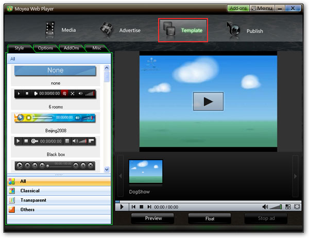The height and width of the screenshot is (238, 309).
Task: Click the big play button on video preview
Action: pos(208,101)
